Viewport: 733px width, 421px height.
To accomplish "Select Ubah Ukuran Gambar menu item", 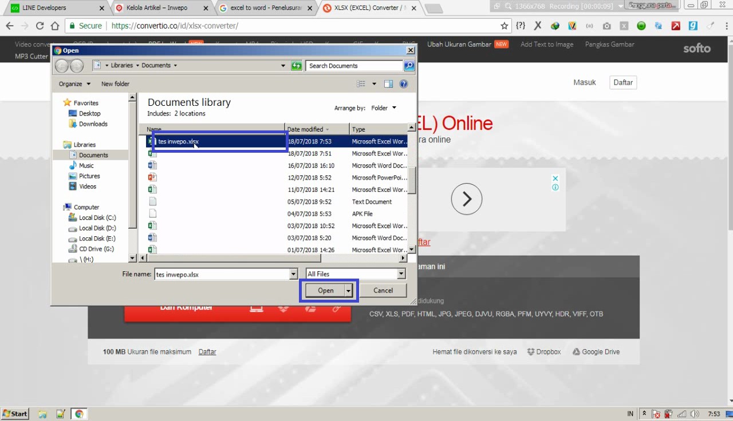I will (459, 44).
